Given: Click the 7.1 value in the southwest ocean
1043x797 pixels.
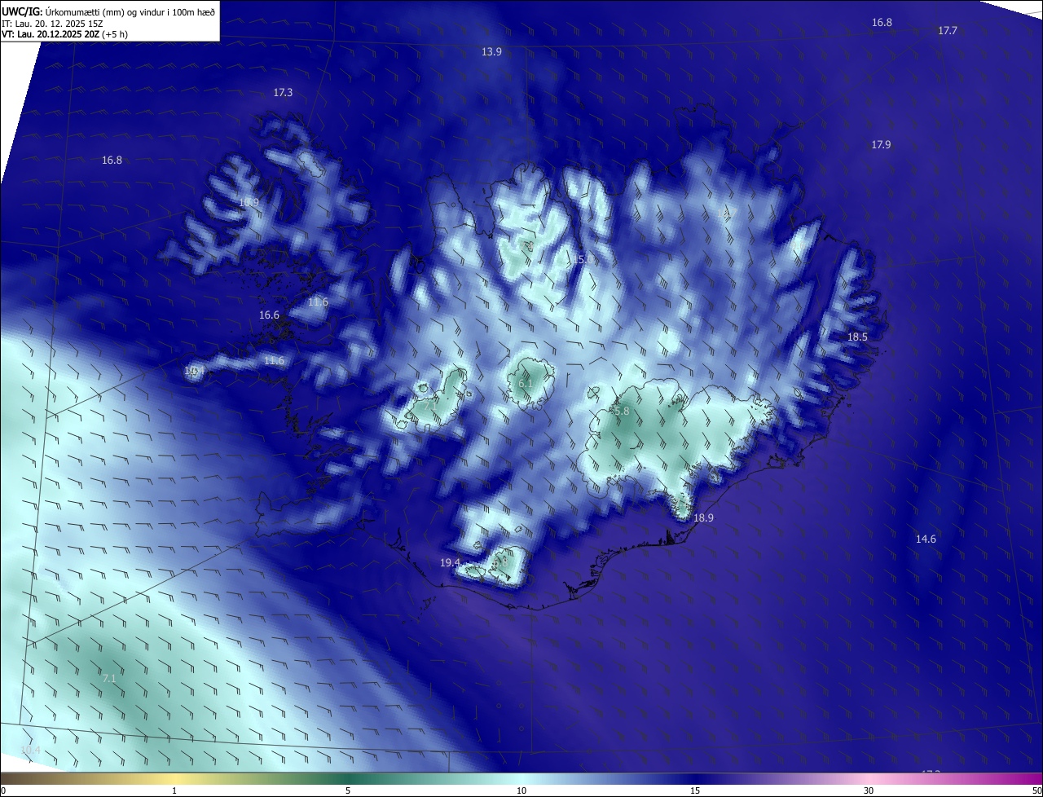Looking at the screenshot, I should click(x=108, y=678).
